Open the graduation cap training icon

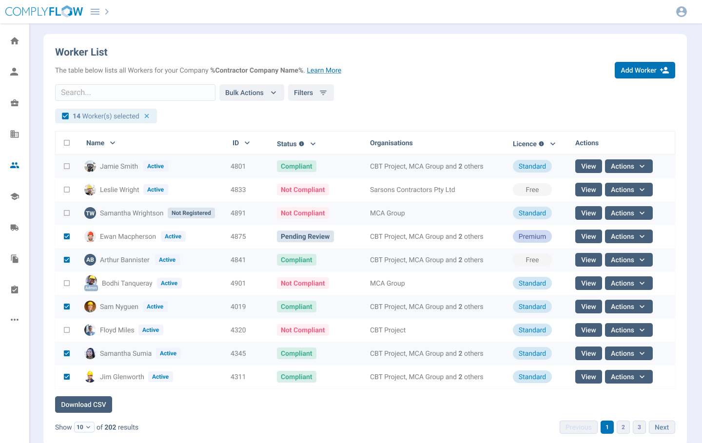click(15, 196)
